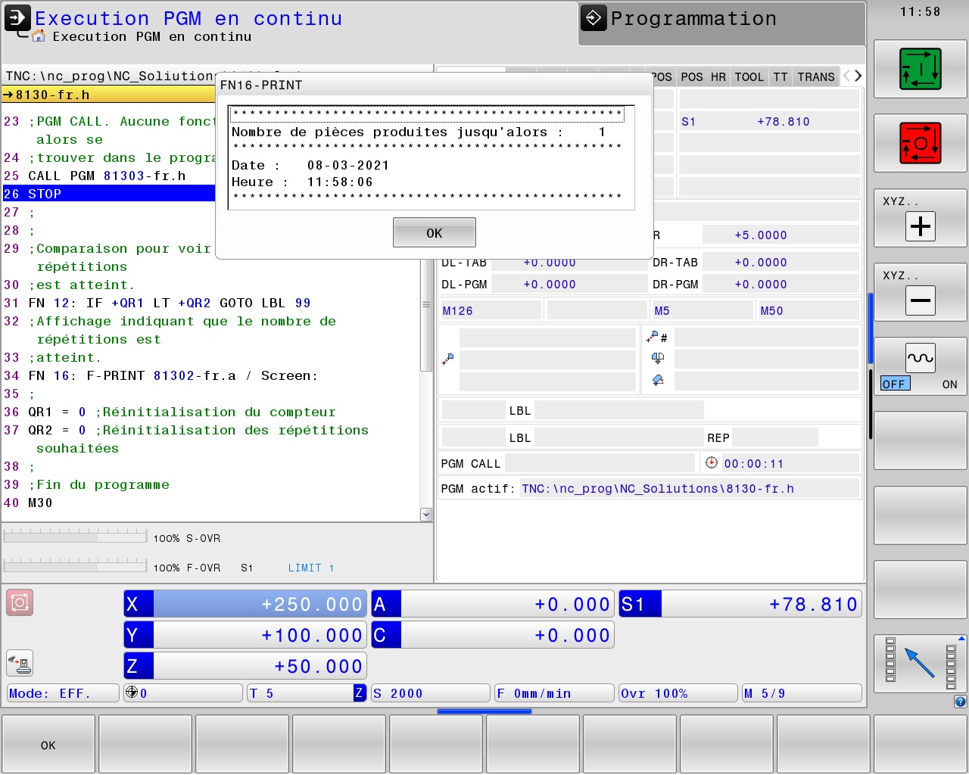969x775 pixels.
Task: Switch to the Programmation mode tab
Action: point(722,23)
